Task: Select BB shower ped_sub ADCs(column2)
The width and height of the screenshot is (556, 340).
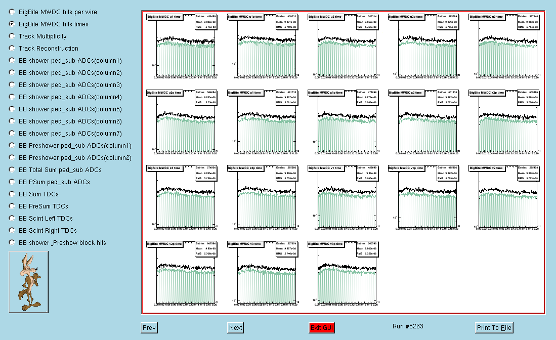Action: click(x=12, y=72)
